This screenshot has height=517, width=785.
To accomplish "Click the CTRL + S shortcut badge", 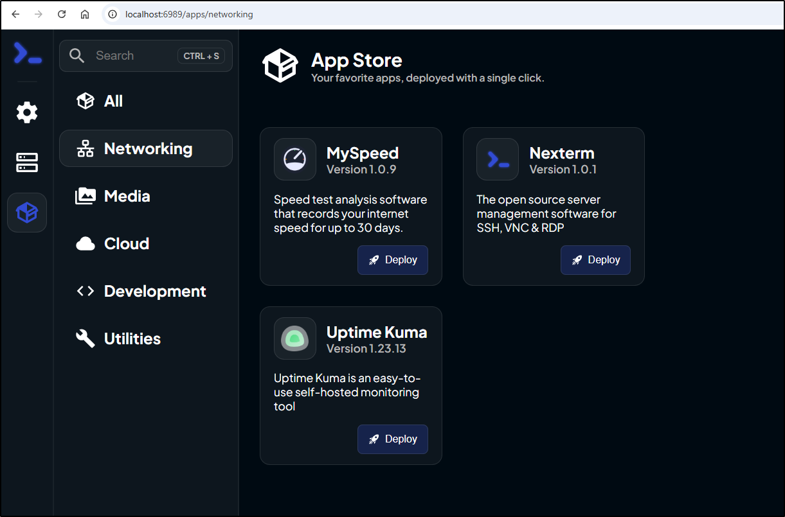I will point(201,56).
